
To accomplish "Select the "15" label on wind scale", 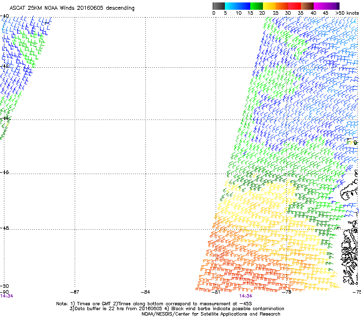I will point(250,13).
